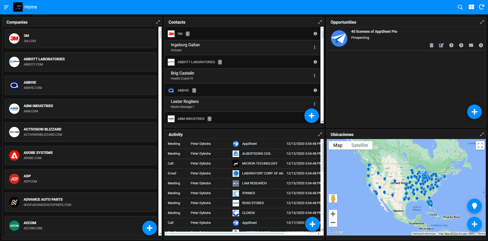488x241 pixels.
Task: Edit the AppSheet Pro opportunity
Action: coord(441,45)
